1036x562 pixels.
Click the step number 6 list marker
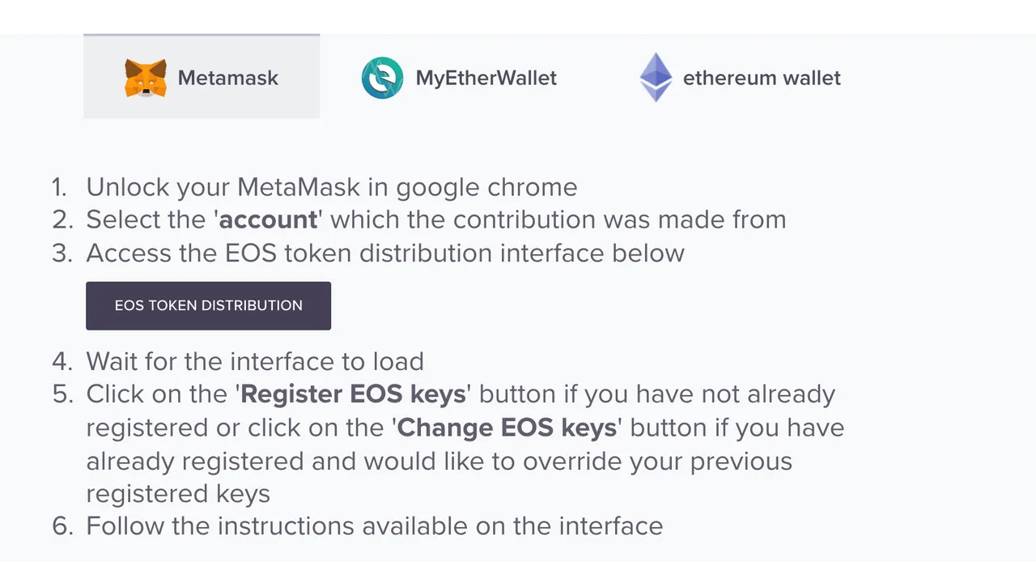62,526
